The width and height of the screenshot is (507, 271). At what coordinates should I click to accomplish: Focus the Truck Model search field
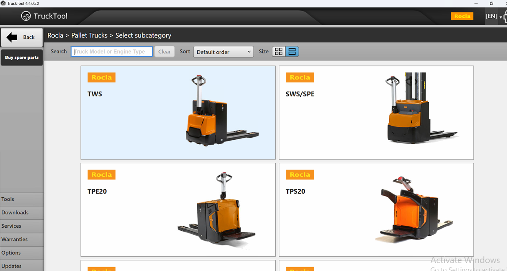[112, 52]
